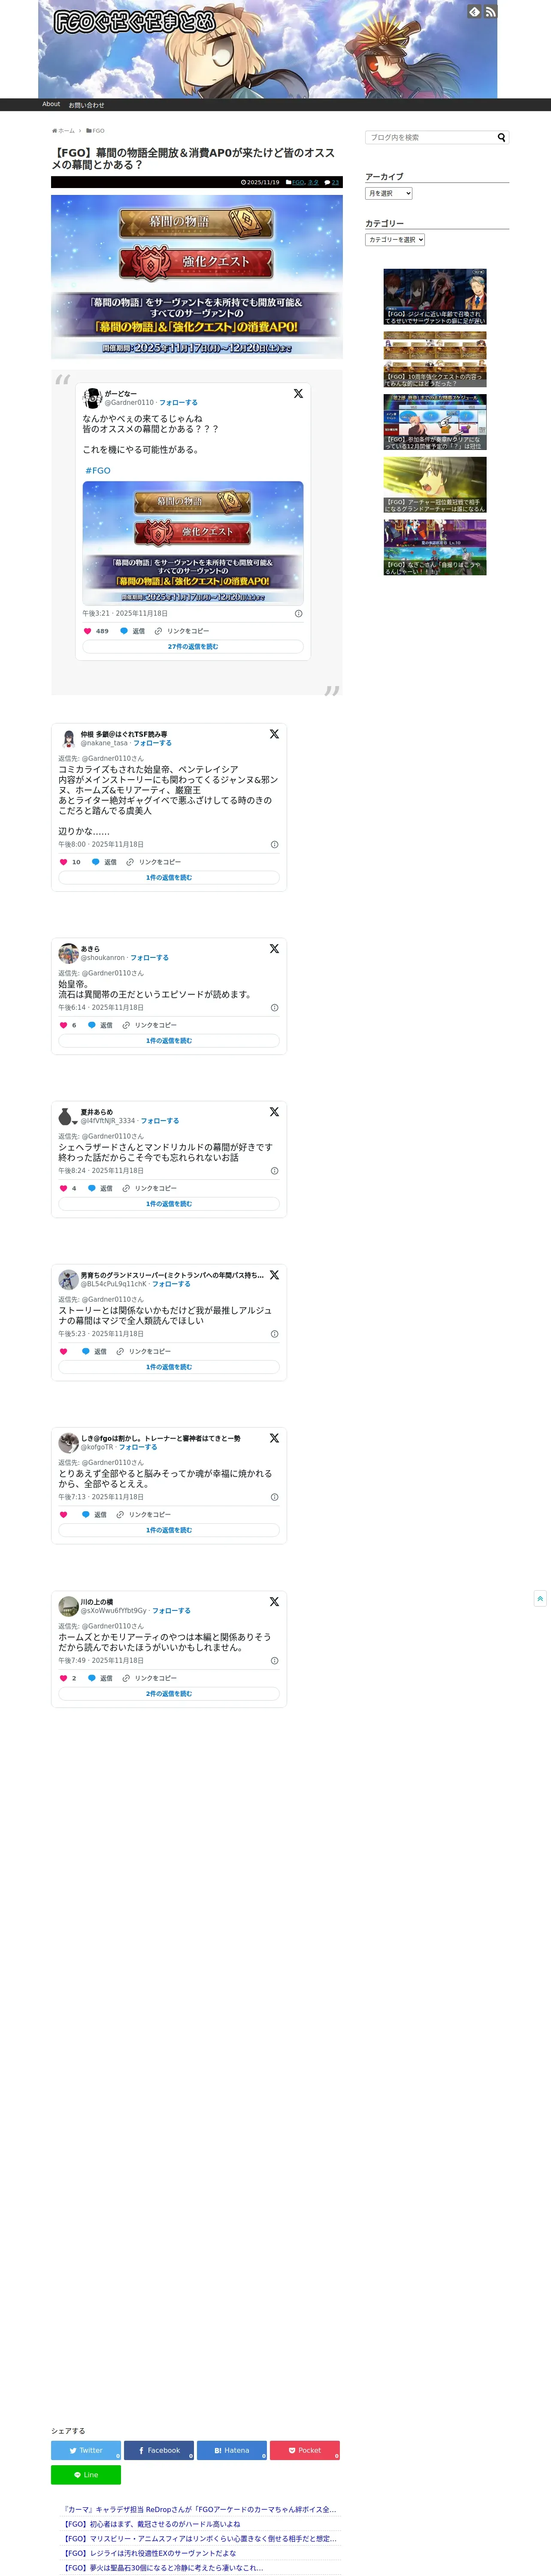Share the post via Twitter button

[x=86, y=2450]
